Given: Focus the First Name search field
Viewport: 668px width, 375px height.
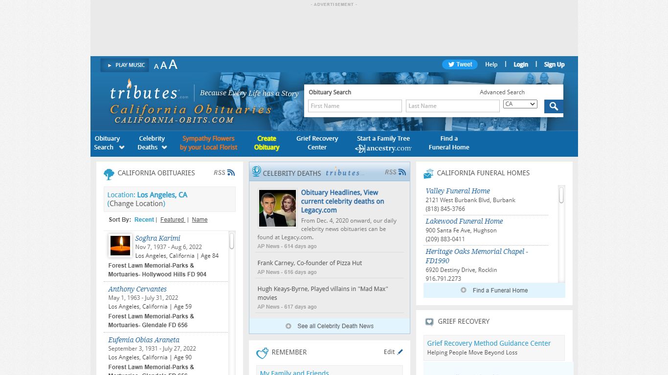Looking at the screenshot, I should click(355, 106).
